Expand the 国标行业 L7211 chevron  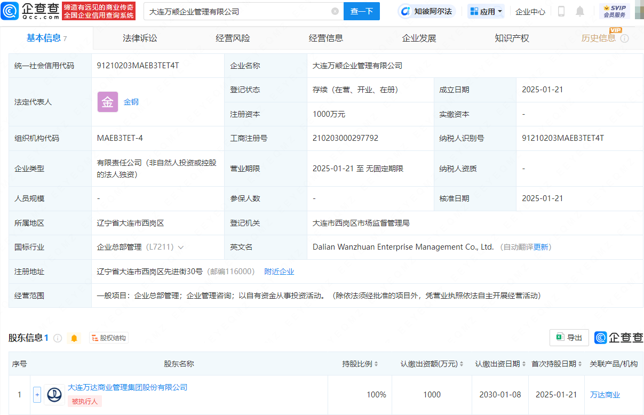(180, 248)
